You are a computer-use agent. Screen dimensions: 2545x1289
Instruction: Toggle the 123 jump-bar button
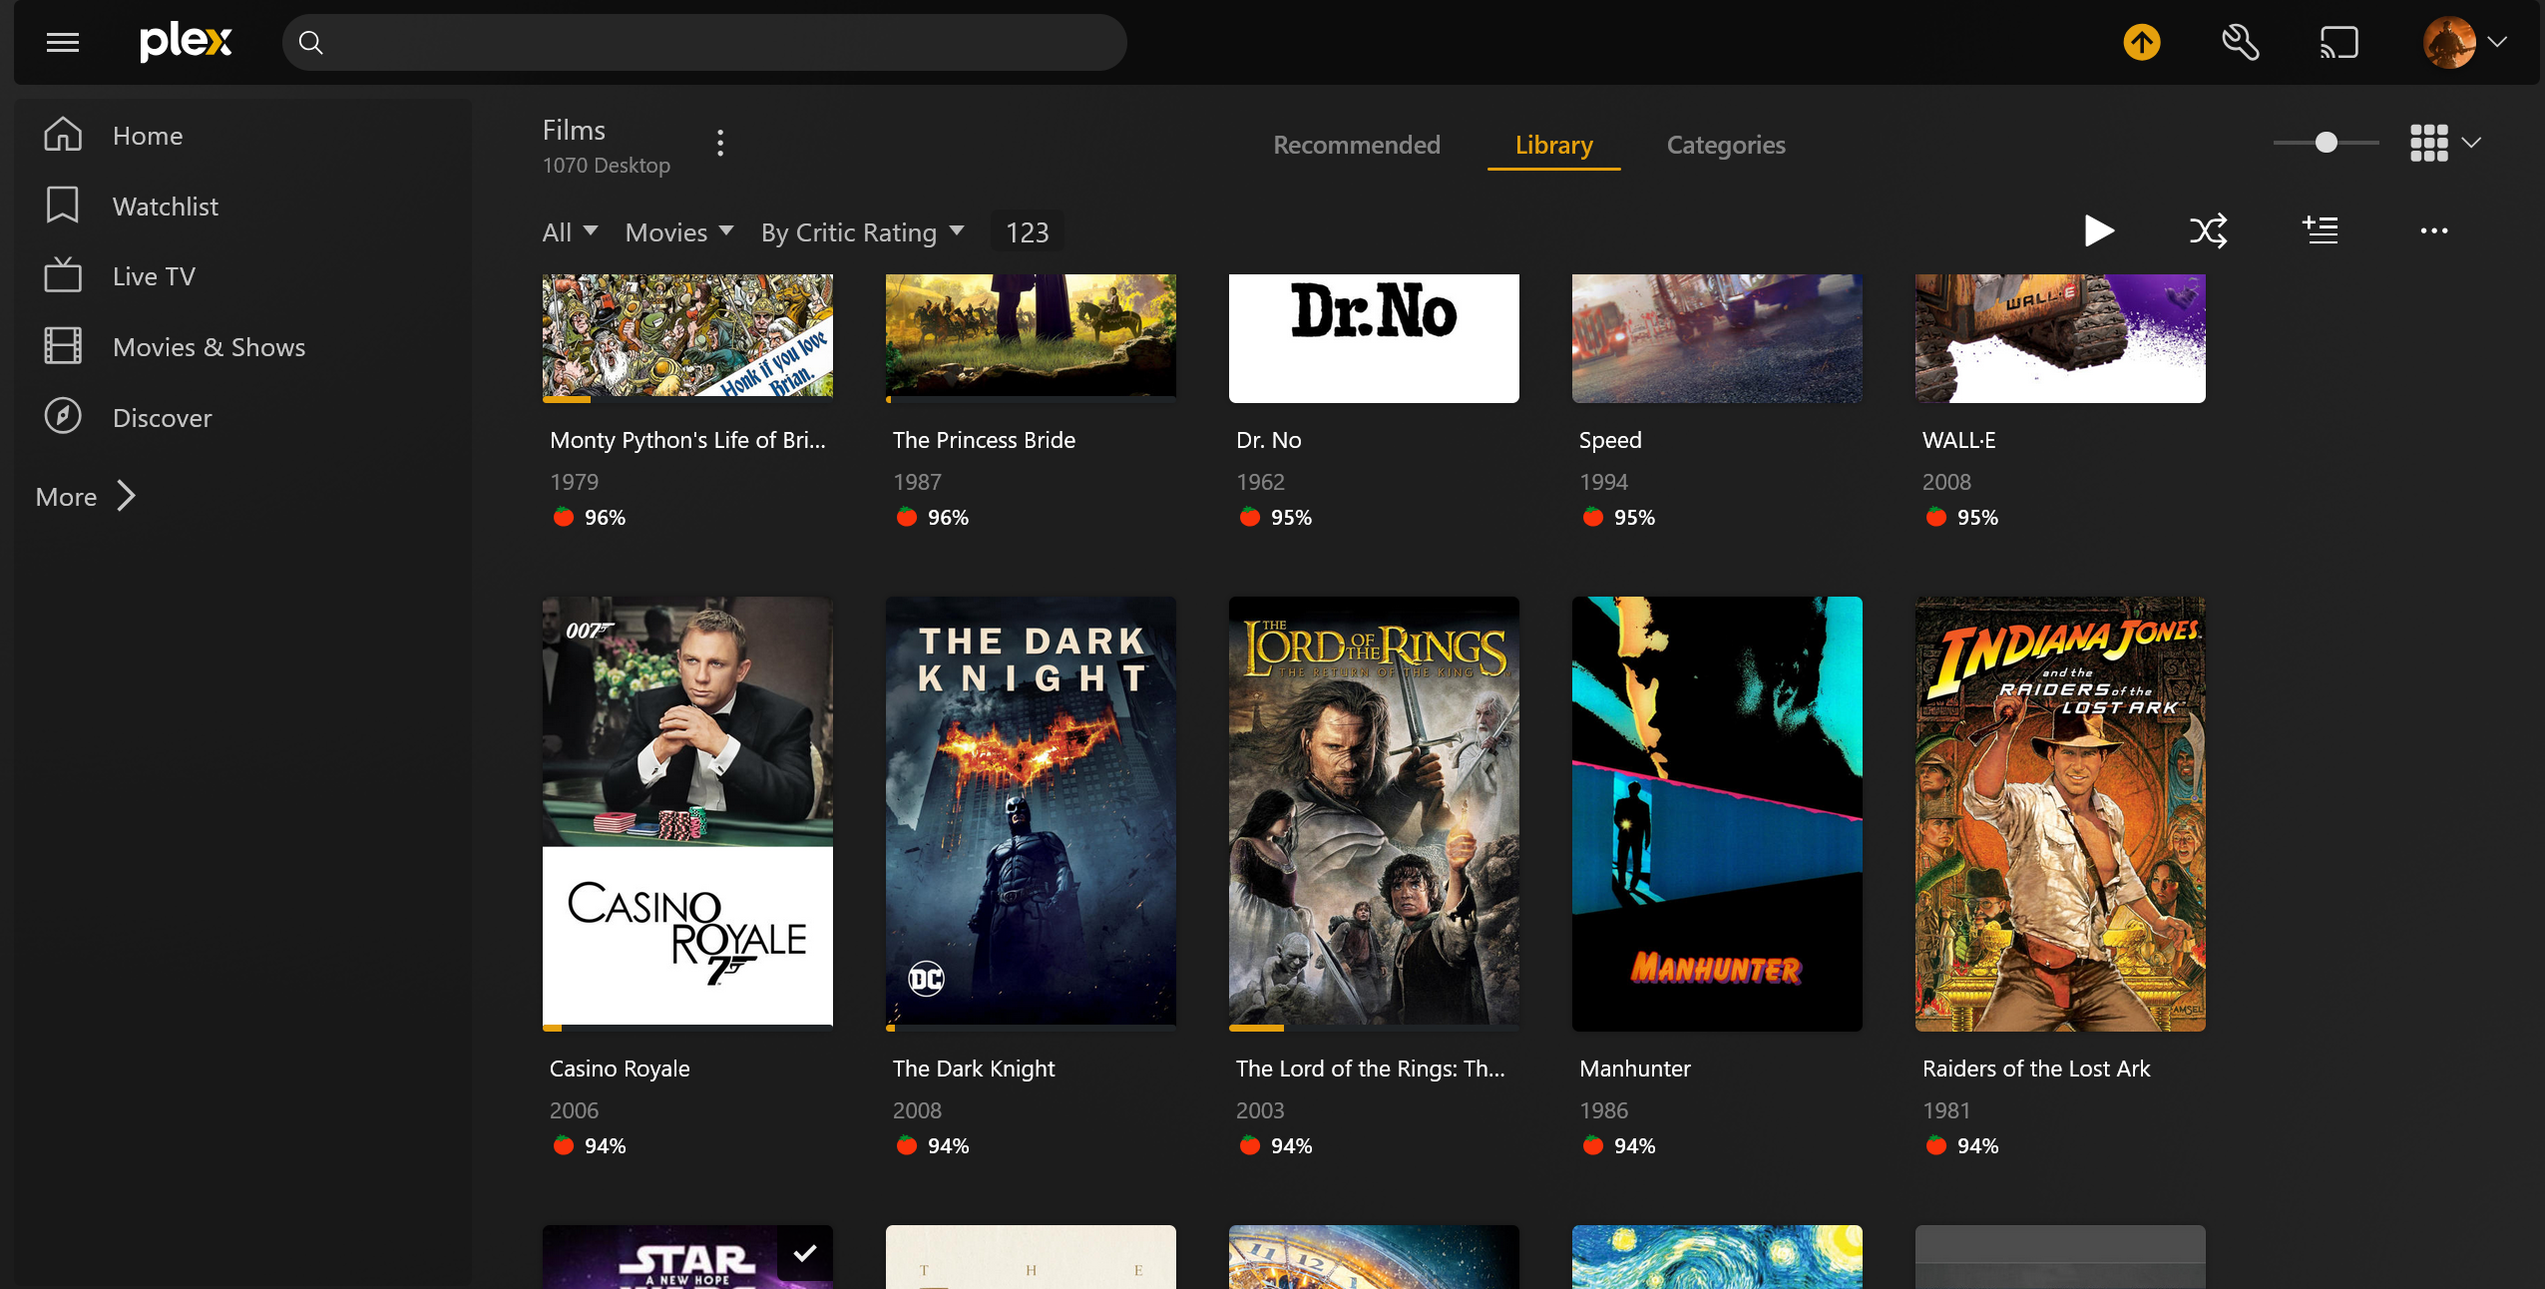click(x=1027, y=232)
